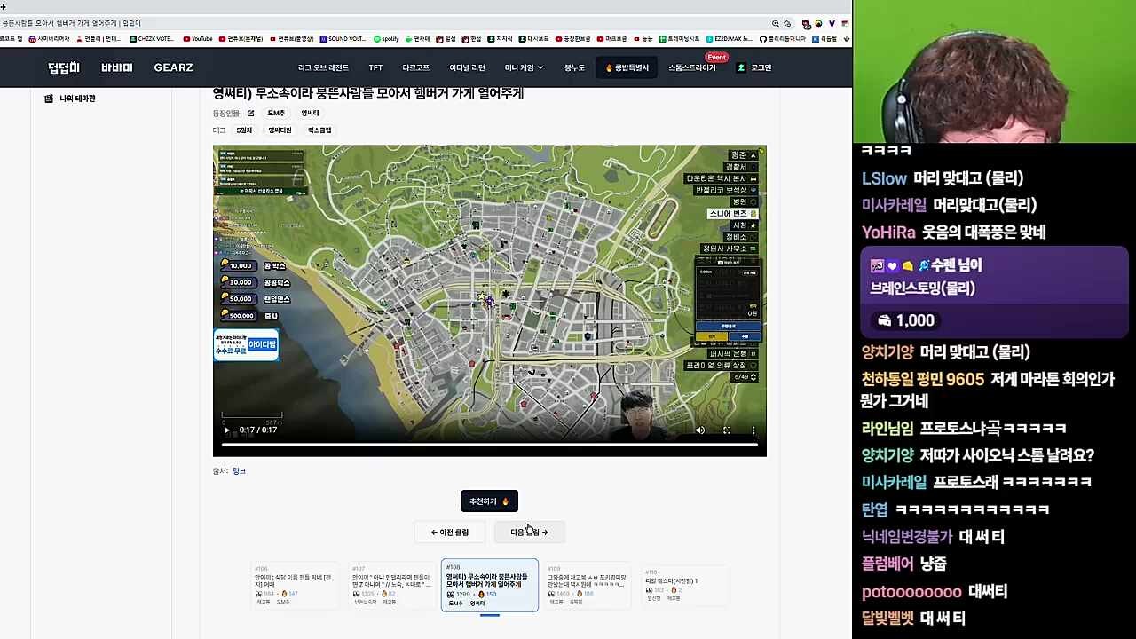Viewport: 1136px width, 639px height.
Task: Select the 영써티 character chip
Action: click(x=310, y=114)
